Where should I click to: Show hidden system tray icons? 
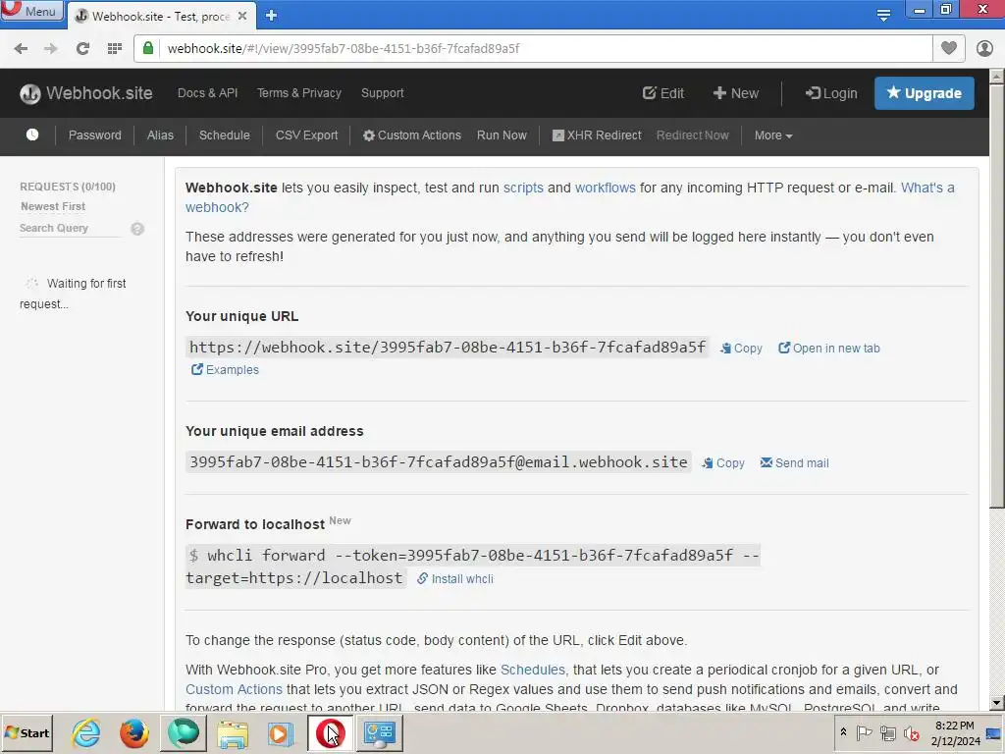(x=843, y=732)
